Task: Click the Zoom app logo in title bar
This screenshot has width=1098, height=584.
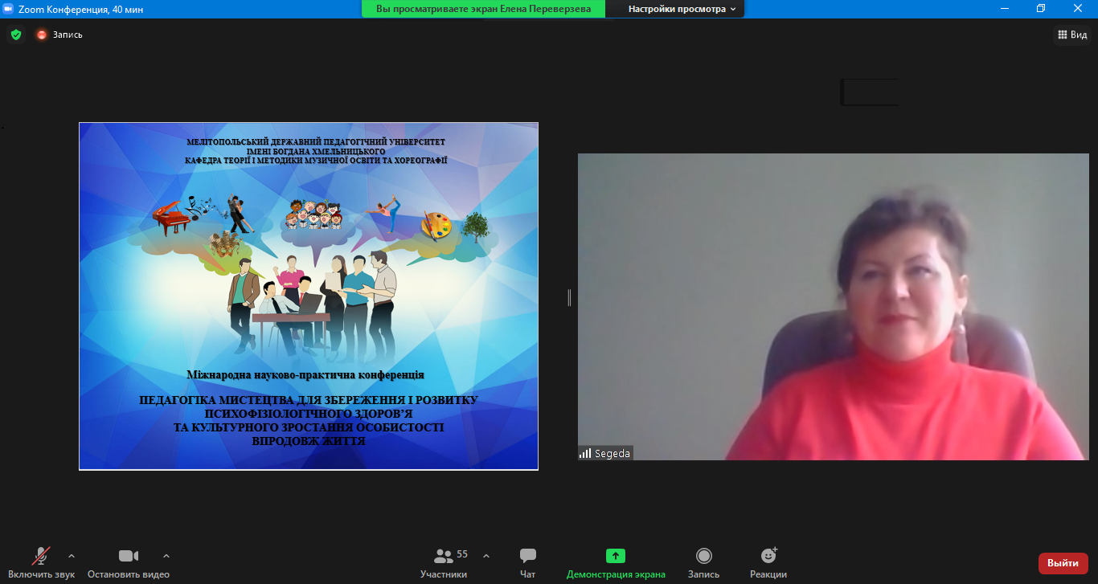Action: coord(9,9)
